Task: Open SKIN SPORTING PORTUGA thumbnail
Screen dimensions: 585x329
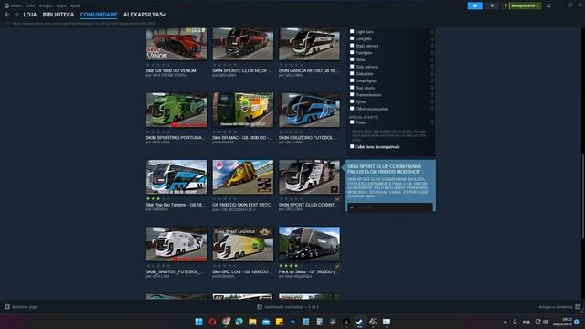Action: point(176,110)
